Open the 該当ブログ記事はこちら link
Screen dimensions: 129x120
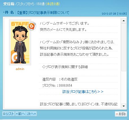pyautogui.click(x=83, y=91)
